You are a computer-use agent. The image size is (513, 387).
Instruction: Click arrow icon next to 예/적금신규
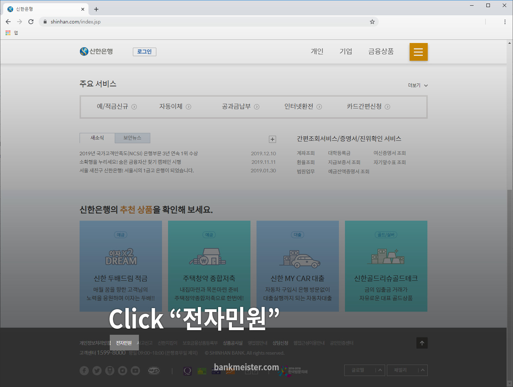pos(134,107)
